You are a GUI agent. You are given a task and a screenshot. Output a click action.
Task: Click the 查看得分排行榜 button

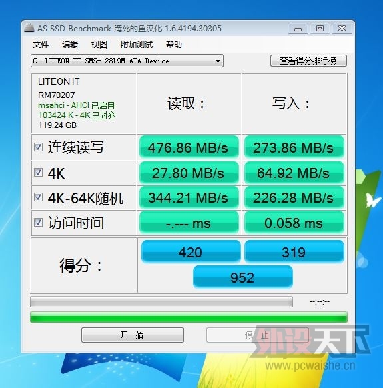click(308, 61)
